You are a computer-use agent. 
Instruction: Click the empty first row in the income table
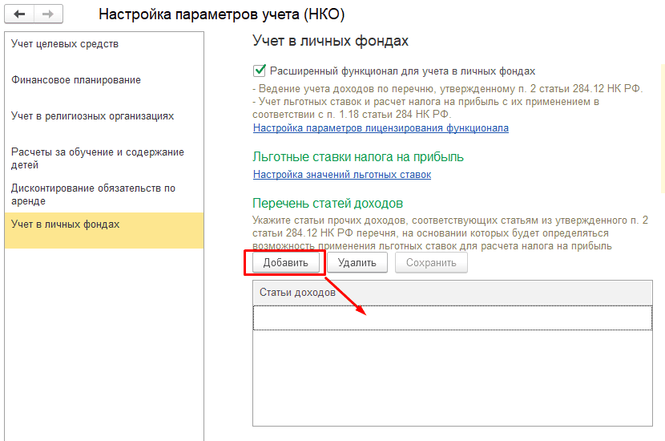click(x=452, y=318)
